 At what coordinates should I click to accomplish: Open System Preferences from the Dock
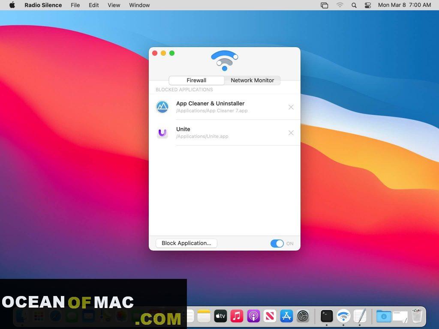tap(303, 316)
